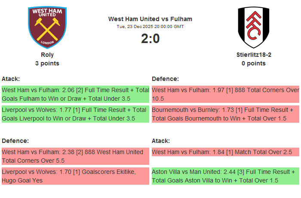Click the 2:0 match score

(x=150, y=39)
